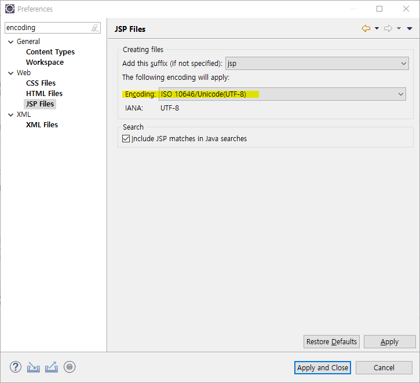Go back with the yellow back arrow

click(366, 28)
